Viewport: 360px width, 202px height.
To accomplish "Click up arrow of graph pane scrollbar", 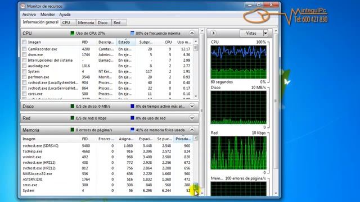I will (x=276, y=30).
